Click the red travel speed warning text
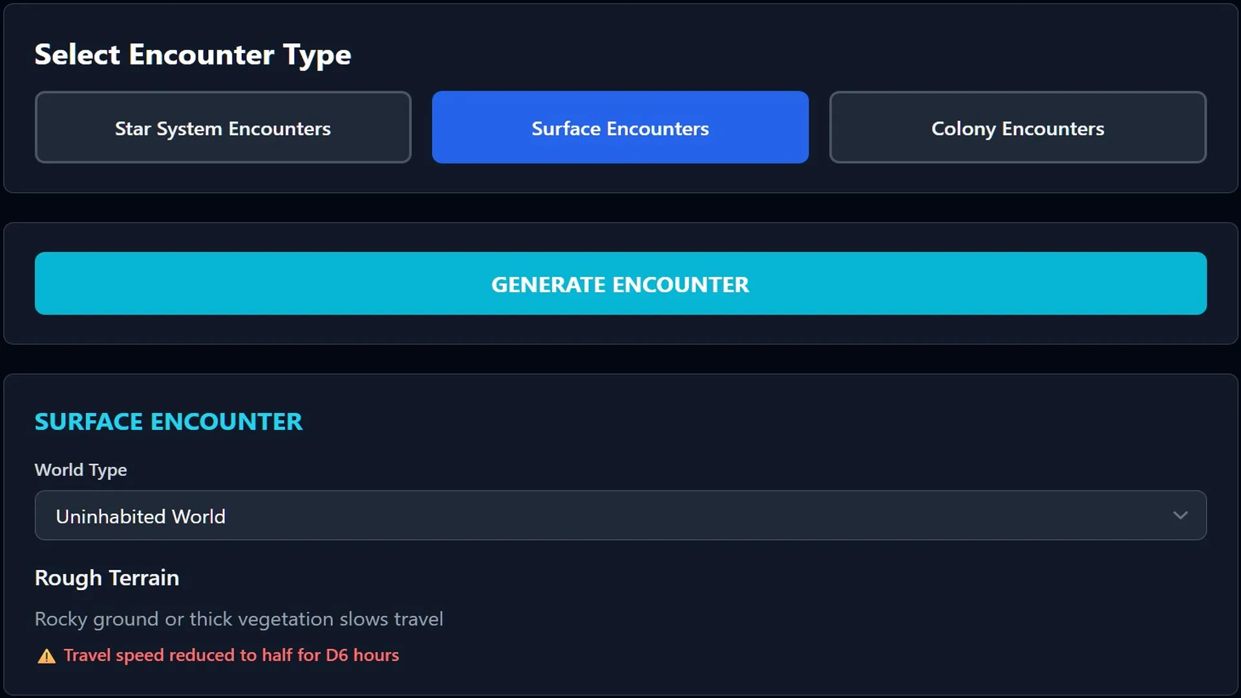Viewport: 1241px width, 698px height. (231, 655)
